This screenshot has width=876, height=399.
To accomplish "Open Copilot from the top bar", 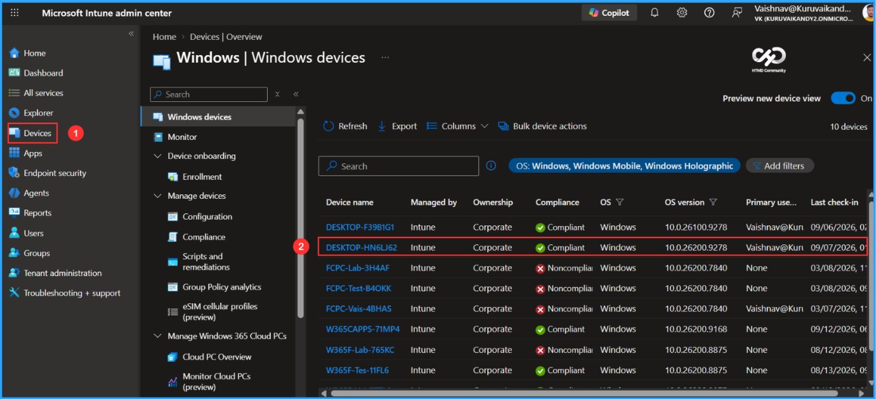I will pos(610,13).
